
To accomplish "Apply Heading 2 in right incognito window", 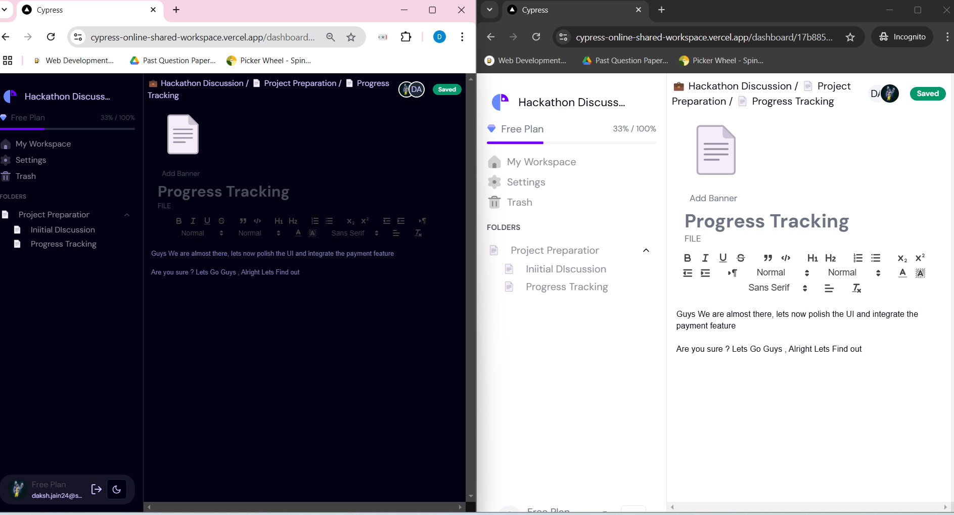I will pyautogui.click(x=830, y=258).
